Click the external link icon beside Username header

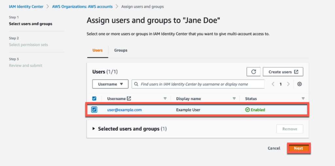(129, 99)
